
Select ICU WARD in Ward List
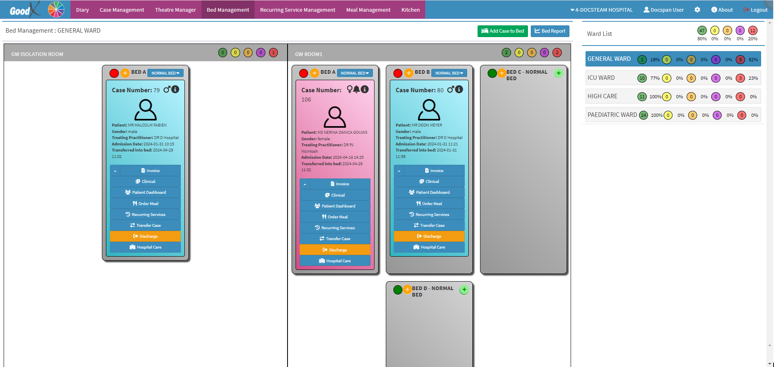click(601, 78)
